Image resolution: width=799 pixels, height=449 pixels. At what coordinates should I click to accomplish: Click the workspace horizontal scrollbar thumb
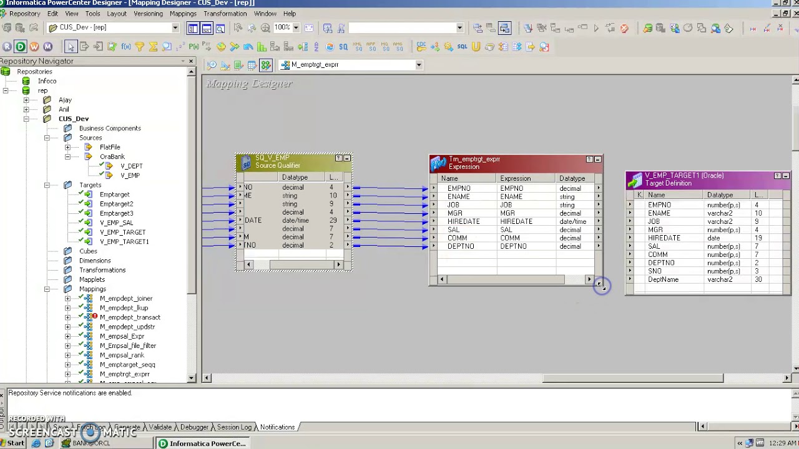point(633,378)
